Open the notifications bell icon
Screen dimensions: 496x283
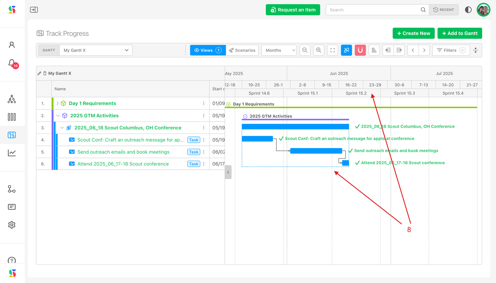point(12,63)
